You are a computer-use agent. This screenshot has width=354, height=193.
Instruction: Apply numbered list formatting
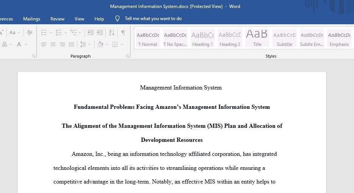(x=59, y=33)
